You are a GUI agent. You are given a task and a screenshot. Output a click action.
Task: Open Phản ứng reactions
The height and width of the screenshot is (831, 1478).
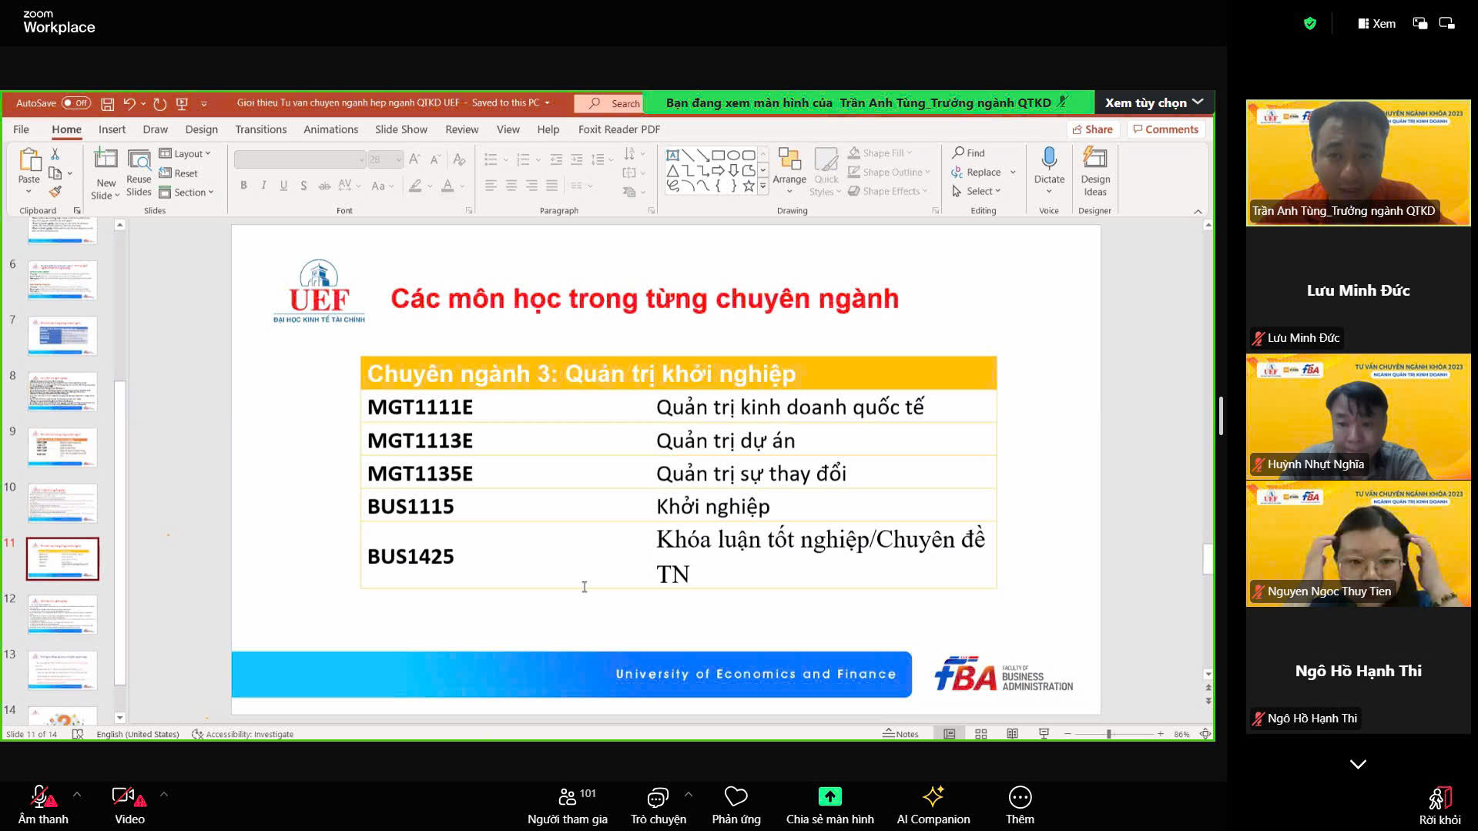(x=736, y=797)
